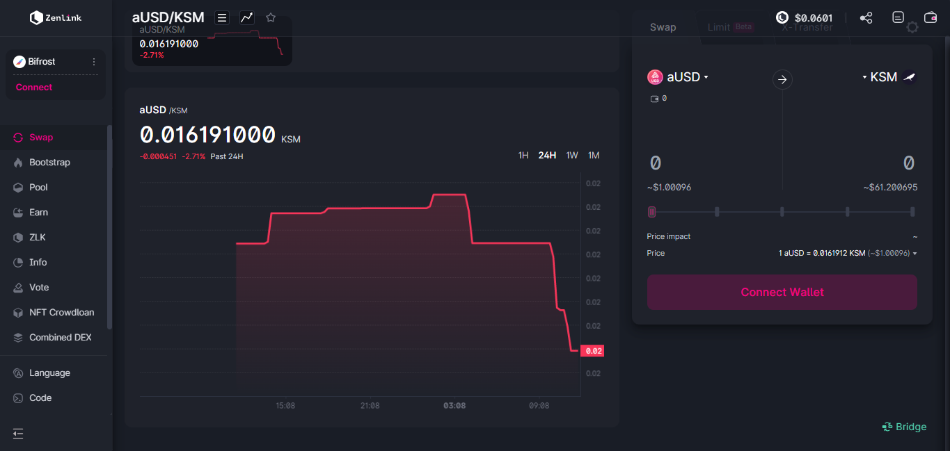Screen dimensions: 950x451
Task: Click the aUSD token icon
Action: [x=655, y=77]
